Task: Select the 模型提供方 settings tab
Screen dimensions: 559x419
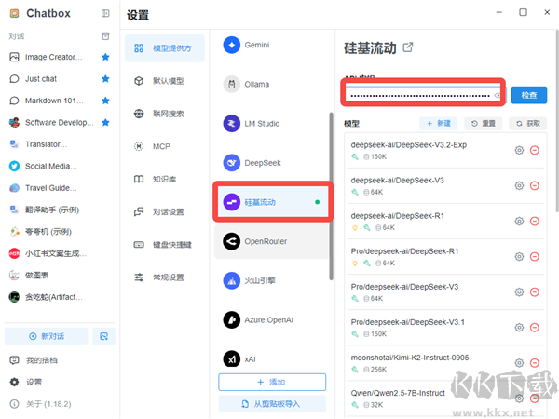Action: (x=165, y=48)
